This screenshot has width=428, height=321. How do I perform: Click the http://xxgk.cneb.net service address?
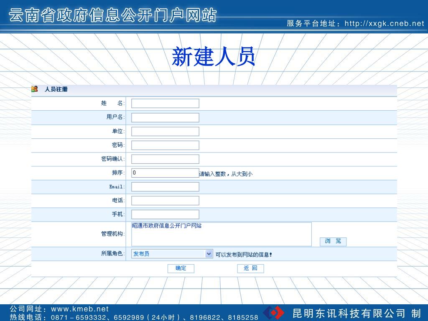(x=385, y=23)
